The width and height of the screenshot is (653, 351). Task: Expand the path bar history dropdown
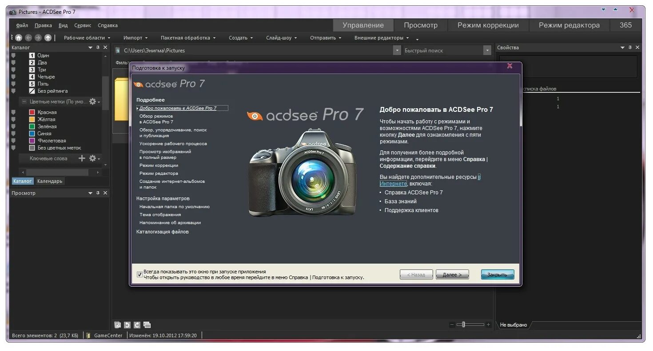(x=397, y=51)
